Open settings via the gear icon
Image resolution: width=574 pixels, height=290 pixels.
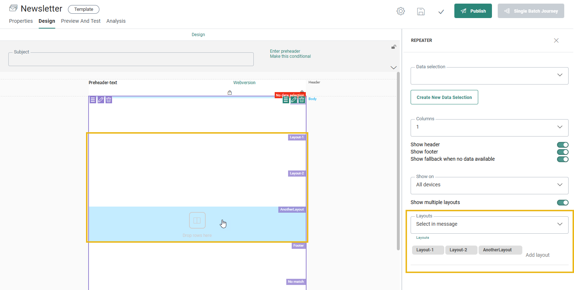click(400, 11)
